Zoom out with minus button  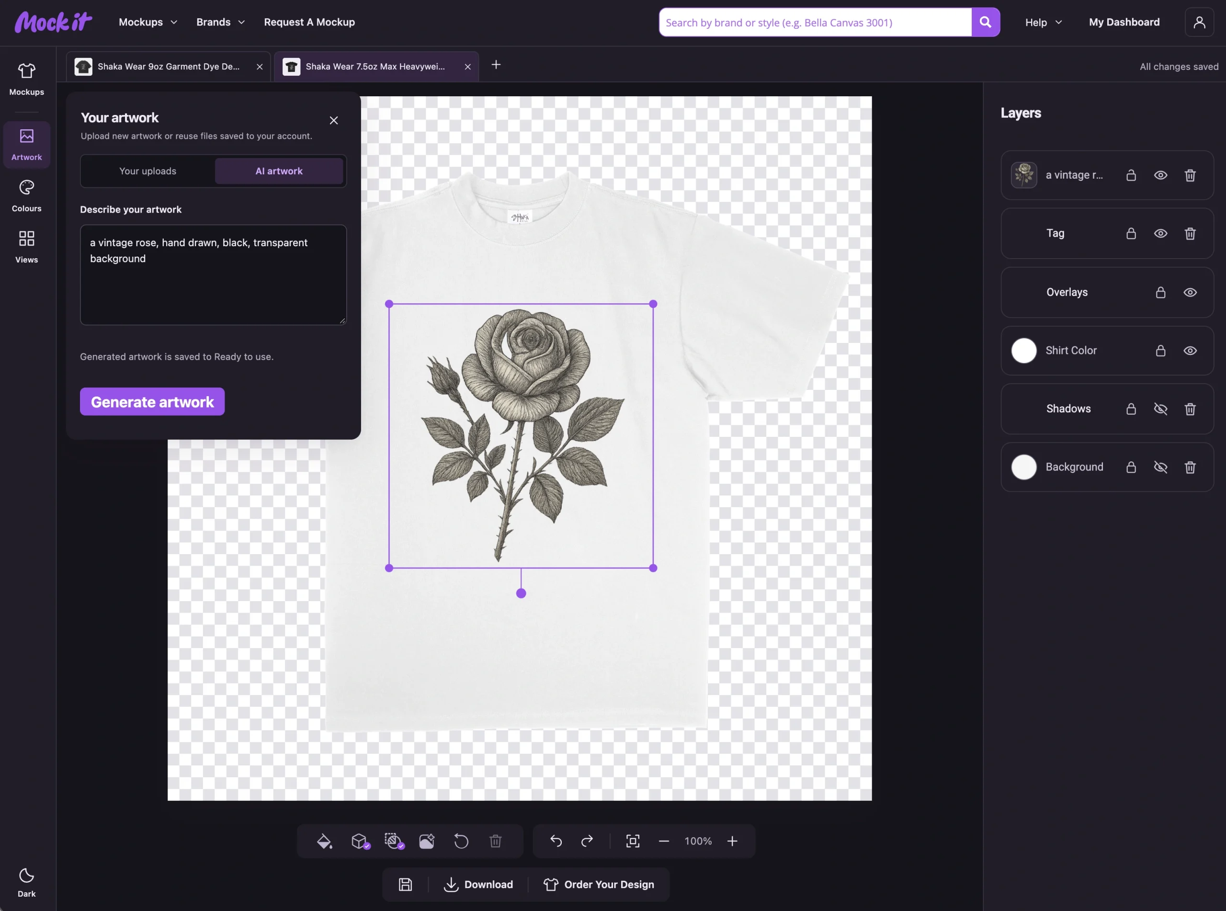click(x=664, y=841)
